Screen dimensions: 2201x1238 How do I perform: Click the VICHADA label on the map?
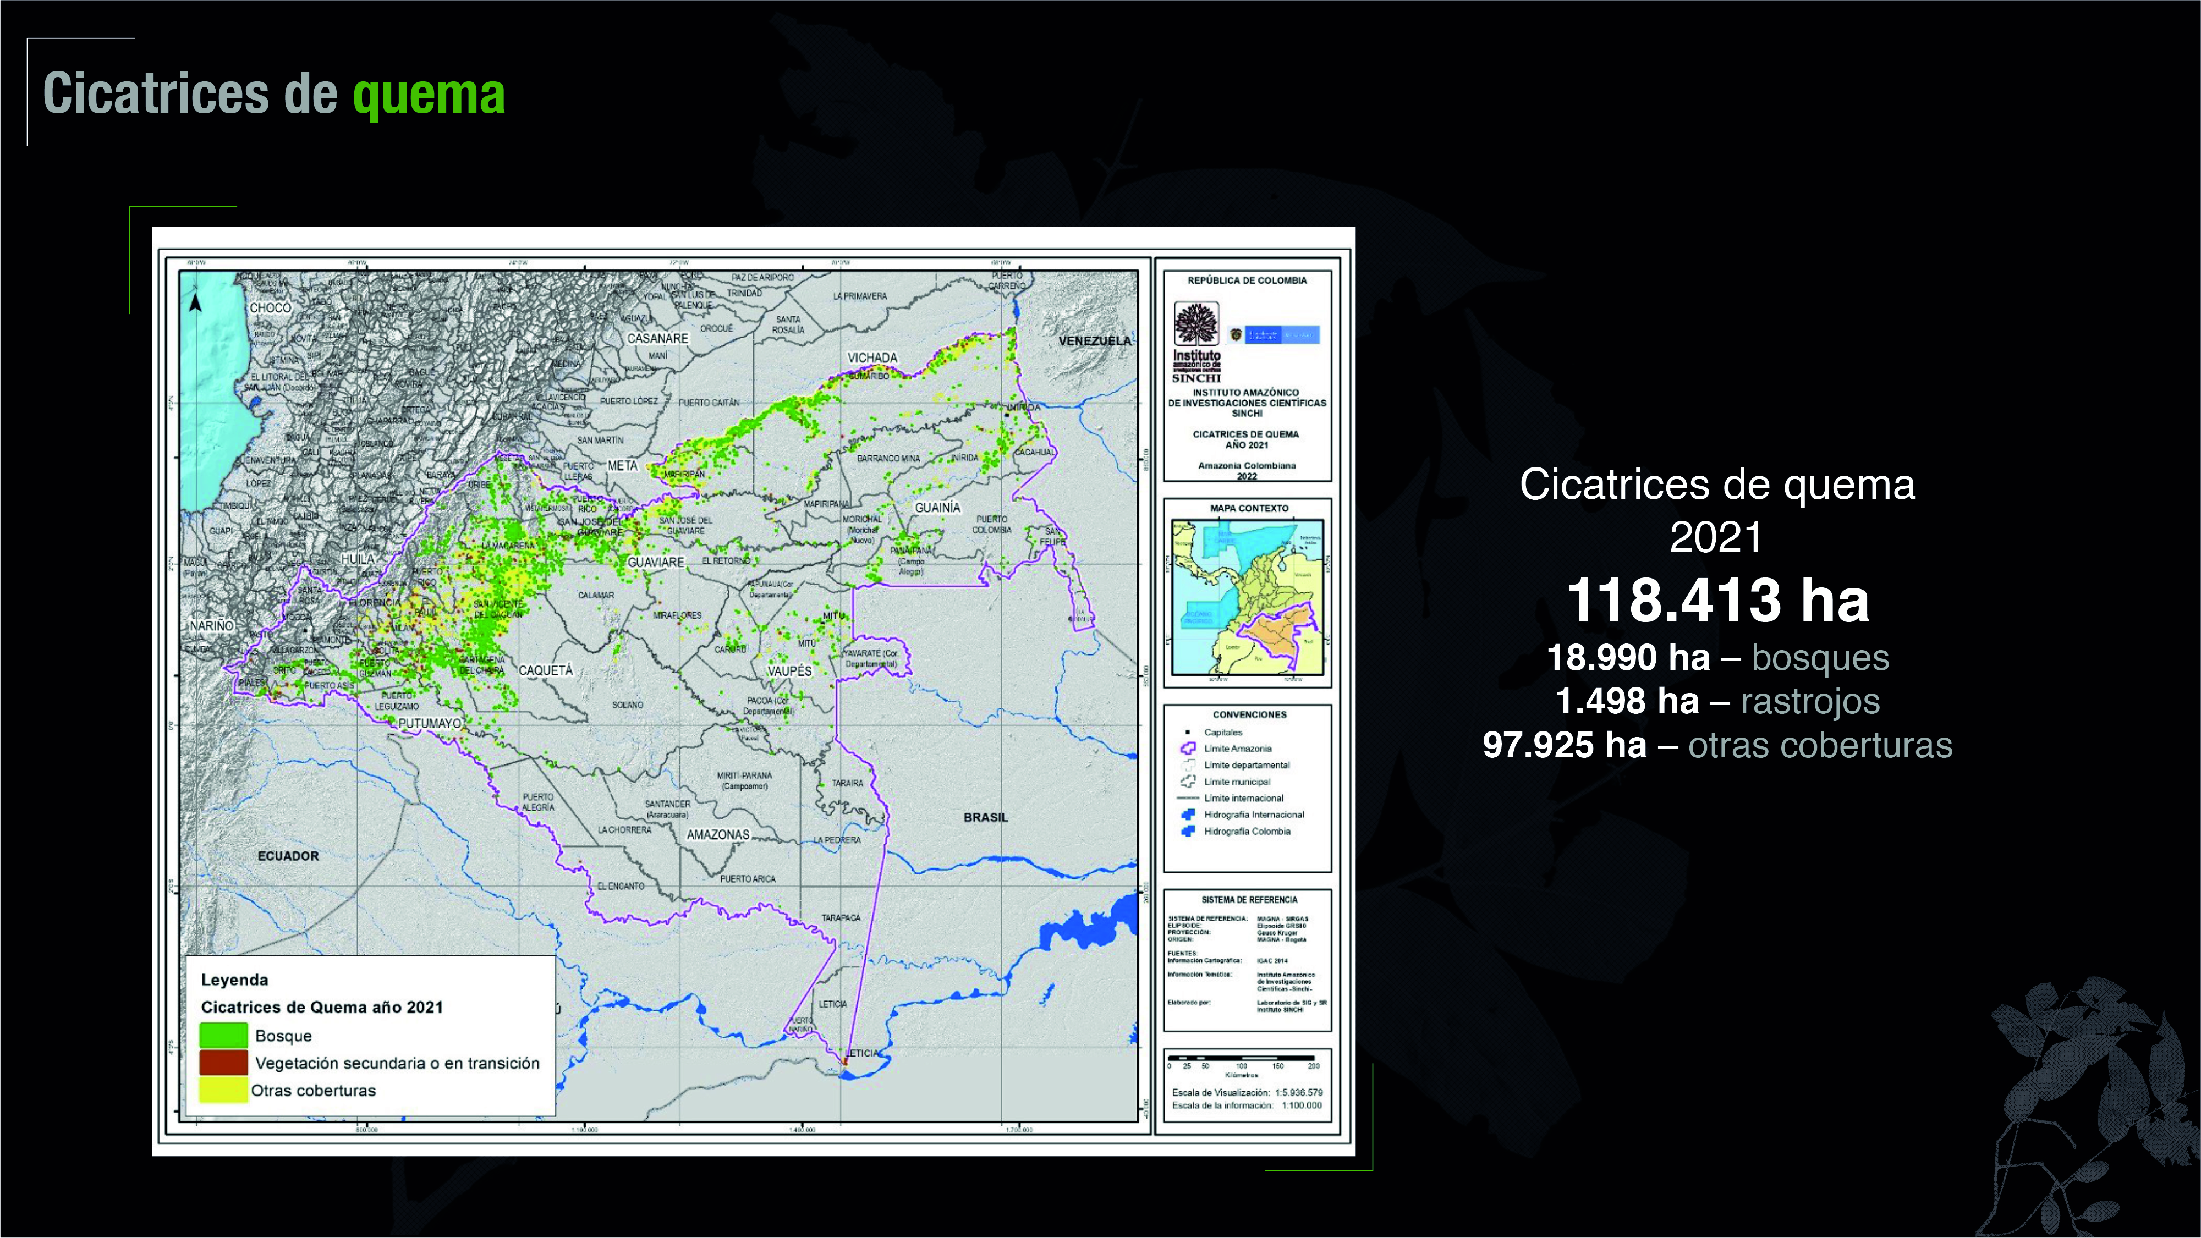click(872, 358)
